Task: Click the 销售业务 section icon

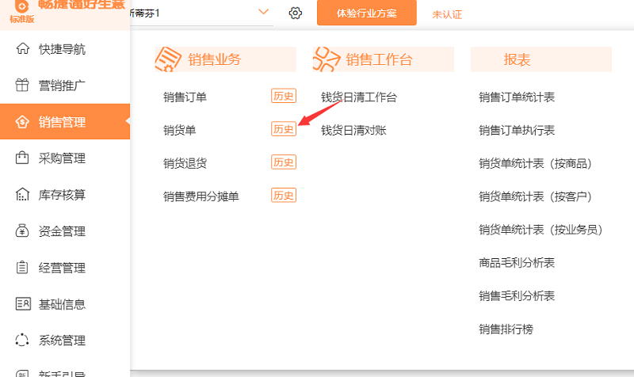Action: tap(168, 59)
